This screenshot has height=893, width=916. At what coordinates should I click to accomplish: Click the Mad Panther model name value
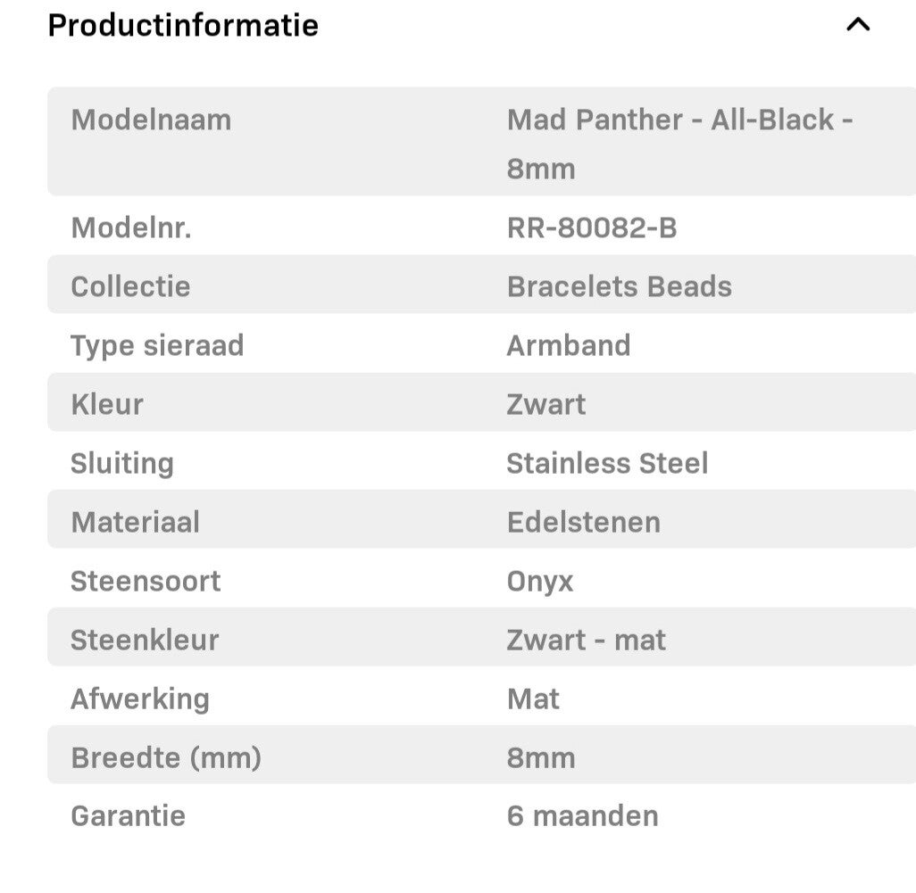point(679,143)
